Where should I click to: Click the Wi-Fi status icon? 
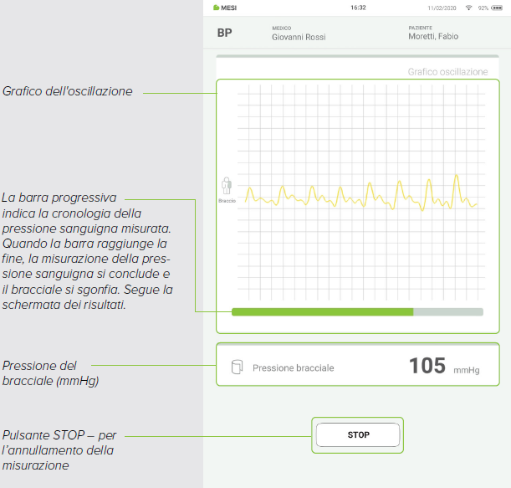pos(468,8)
